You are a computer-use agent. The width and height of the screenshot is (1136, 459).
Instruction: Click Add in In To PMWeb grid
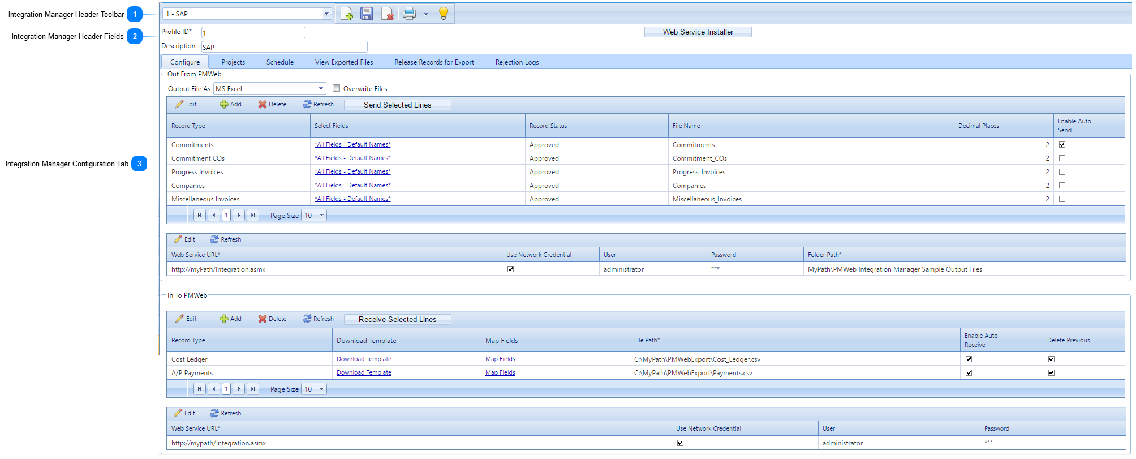[231, 319]
